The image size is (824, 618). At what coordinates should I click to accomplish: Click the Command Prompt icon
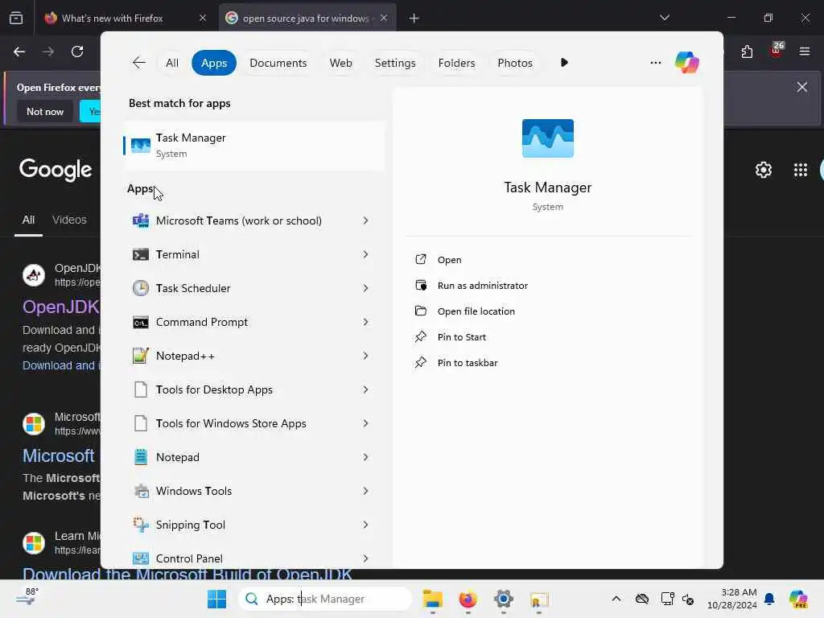point(140,322)
